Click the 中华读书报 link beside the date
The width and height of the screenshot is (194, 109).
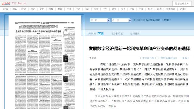coord(139,20)
